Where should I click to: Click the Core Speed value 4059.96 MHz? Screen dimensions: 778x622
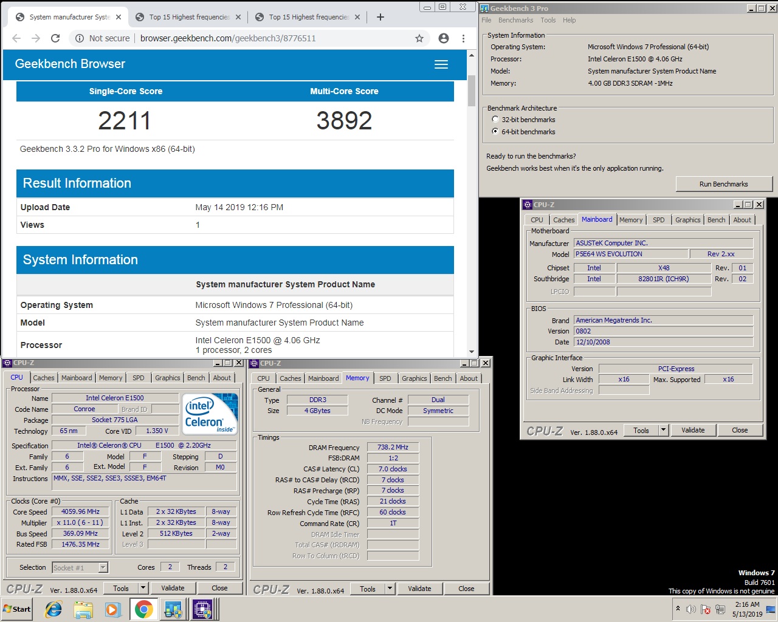(x=81, y=511)
